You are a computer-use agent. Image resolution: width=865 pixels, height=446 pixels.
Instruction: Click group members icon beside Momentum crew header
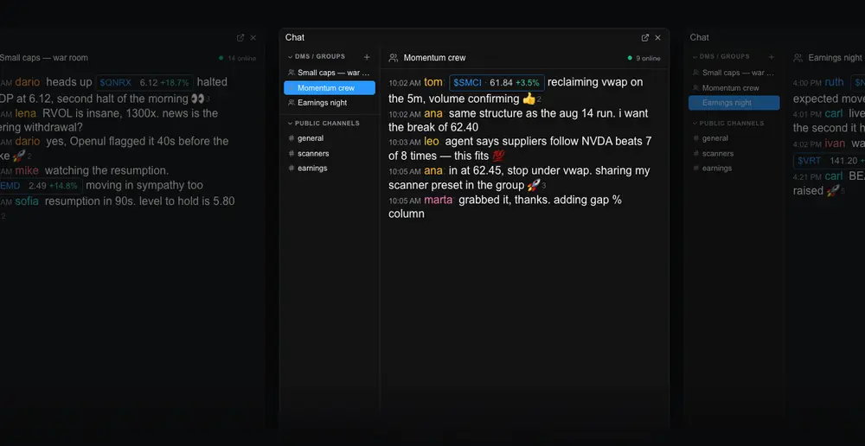[394, 58]
